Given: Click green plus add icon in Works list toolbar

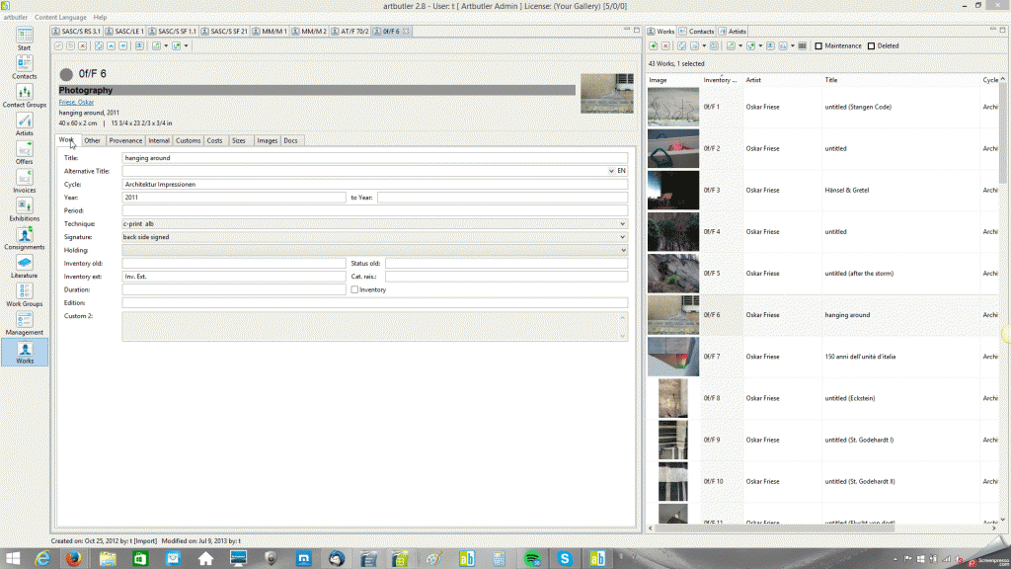Looking at the screenshot, I should (654, 45).
